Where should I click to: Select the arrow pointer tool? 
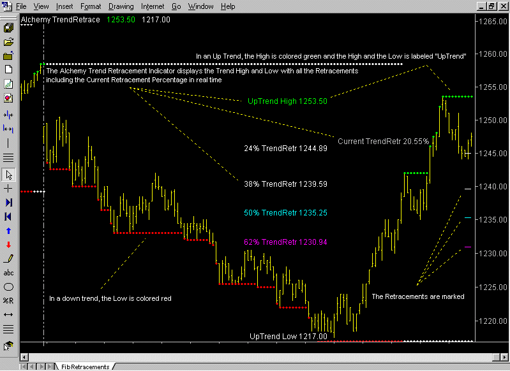[x=8, y=175]
